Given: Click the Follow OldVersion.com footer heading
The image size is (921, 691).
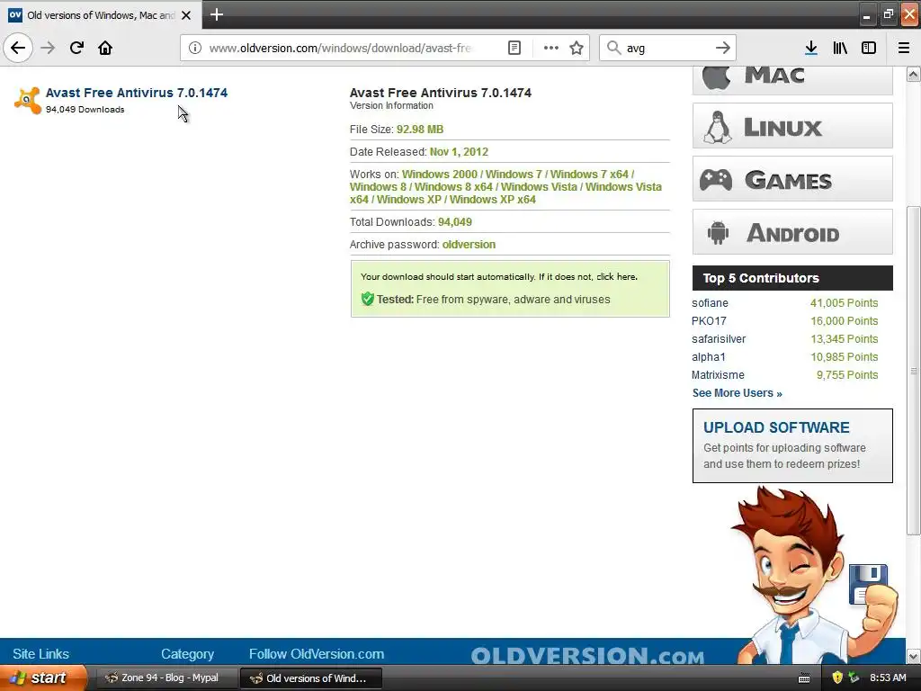Looking at the screenshot, I should pos(316,654).
